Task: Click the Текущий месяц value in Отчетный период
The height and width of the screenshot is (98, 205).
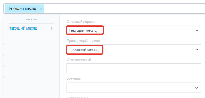Action: pyautogui.click(x=83, y=30)
